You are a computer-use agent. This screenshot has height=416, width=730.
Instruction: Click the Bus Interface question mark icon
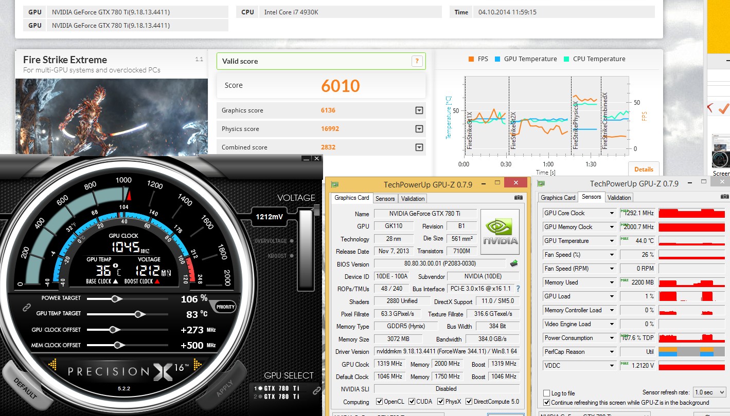(x=518, y=289)
